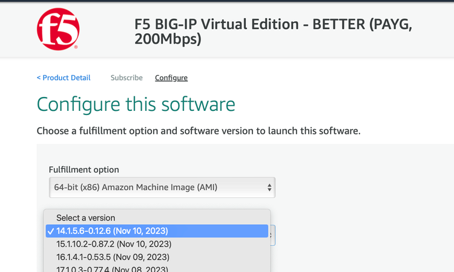
Task: Open the 64-bit (x86) AMI fulfillment dropdown
Action: click(162, 188)
